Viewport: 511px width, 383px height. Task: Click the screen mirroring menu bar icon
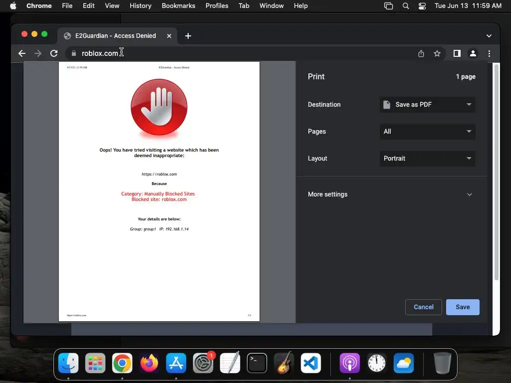click(x=388, y=6)
